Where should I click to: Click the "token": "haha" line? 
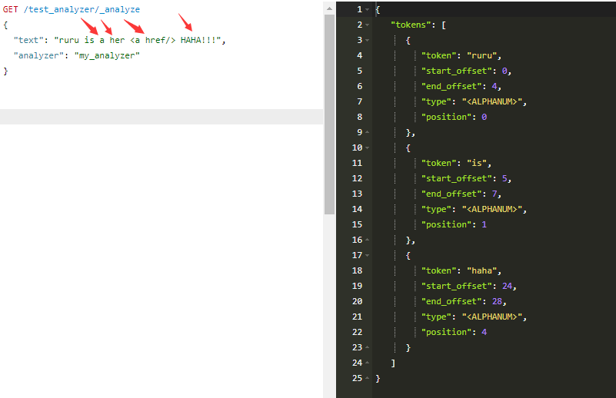461,270
